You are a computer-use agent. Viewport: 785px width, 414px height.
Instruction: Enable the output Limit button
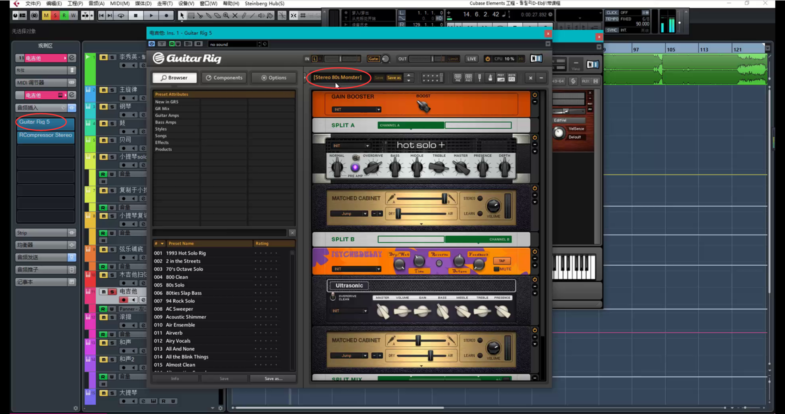[453, 59]
